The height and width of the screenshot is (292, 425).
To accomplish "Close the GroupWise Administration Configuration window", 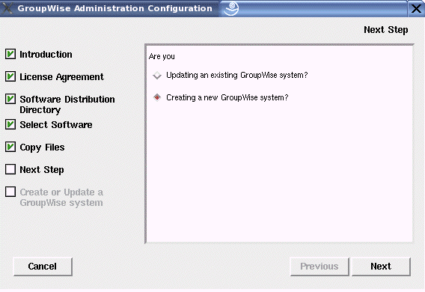I will [416, 8].
